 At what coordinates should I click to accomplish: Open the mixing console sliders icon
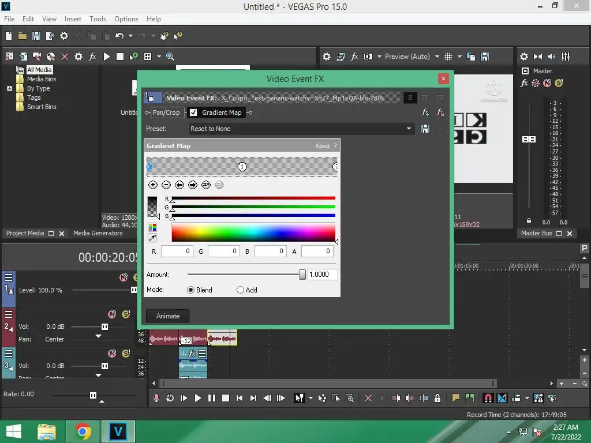point(566,57)
